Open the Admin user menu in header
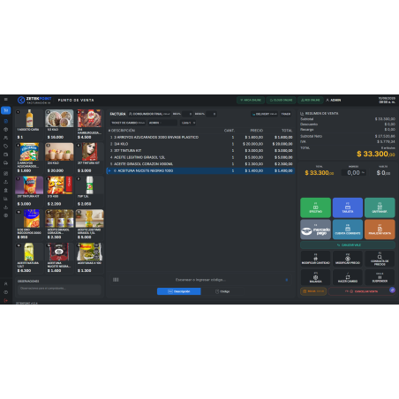The width and height of the screenshot is (399, 399). tap(334, 100)
